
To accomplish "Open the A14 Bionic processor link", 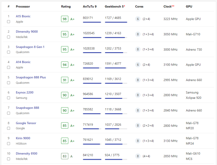I will tap(23, 62).
